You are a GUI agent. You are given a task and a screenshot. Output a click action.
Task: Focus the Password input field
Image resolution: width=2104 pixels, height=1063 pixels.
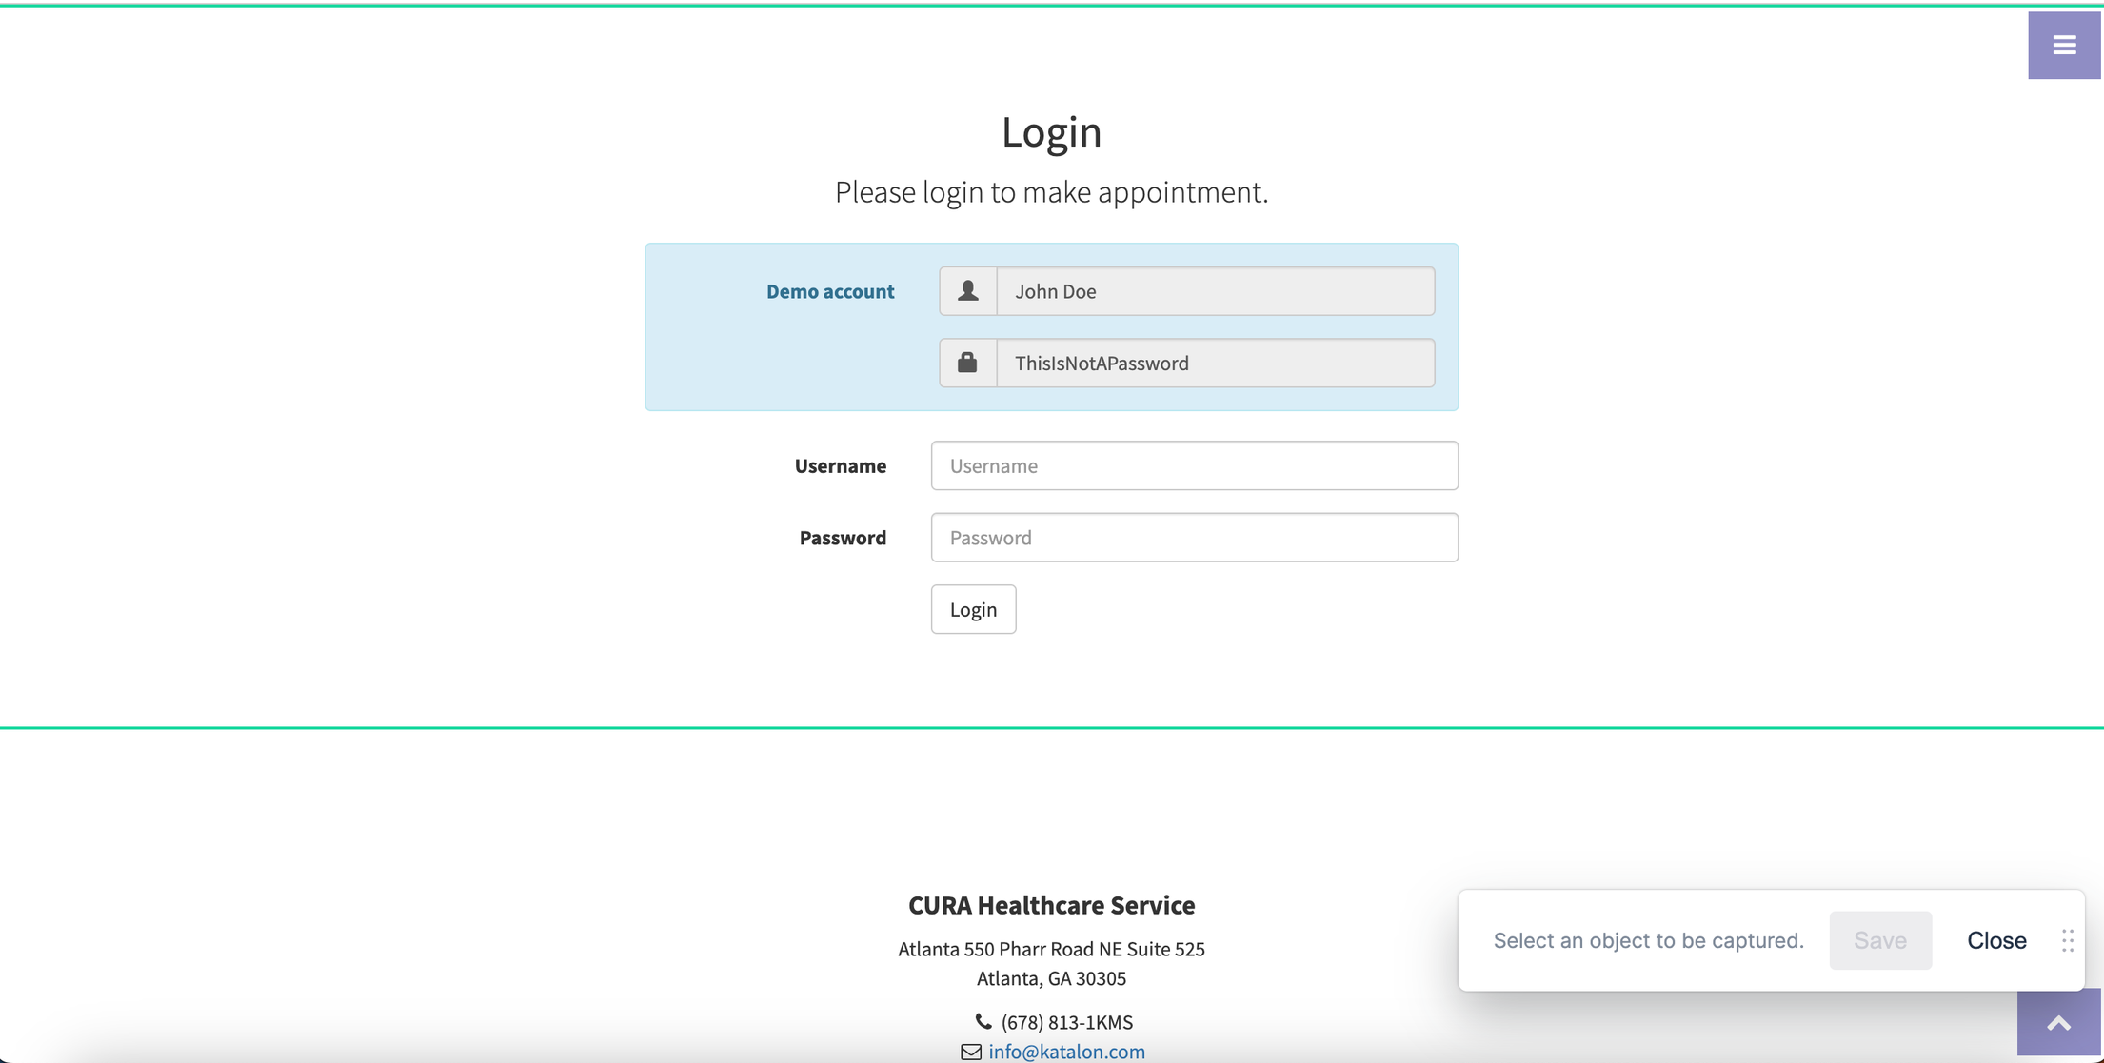[1195, 538]
